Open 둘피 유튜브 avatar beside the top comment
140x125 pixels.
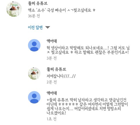tap(14, 9)
